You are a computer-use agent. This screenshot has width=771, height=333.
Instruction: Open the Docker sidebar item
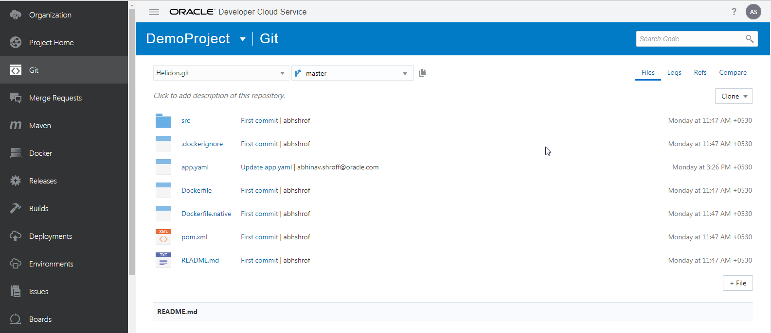40,153
